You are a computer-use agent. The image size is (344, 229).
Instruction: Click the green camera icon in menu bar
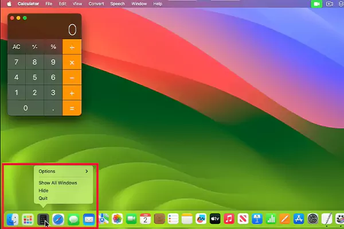click(316, 4)
